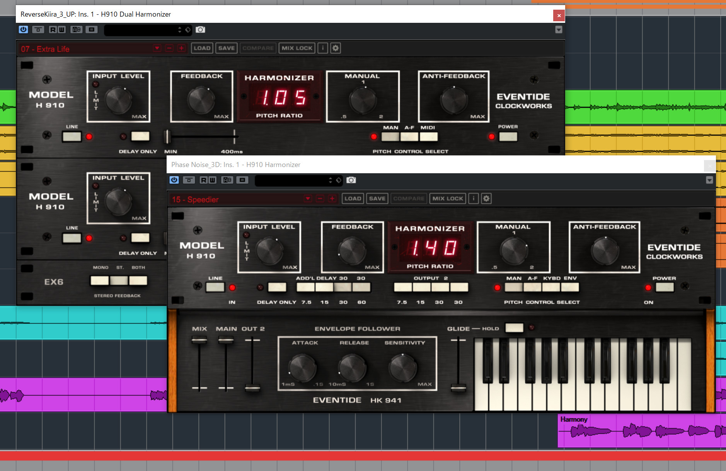This screenshot has width=726, height=471.
Task: Select previous preset minus button near 15 - Speedier
Action: pos(320,199)
